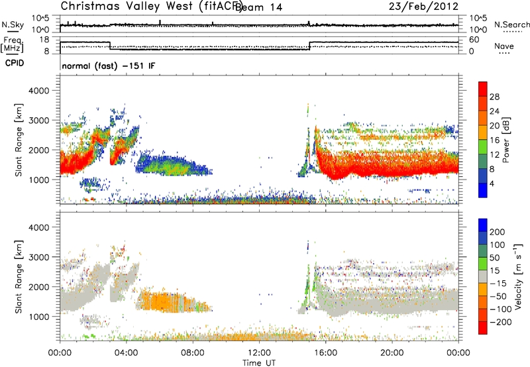Select the 16 label on Power scale
Screen dimensions: 530x367
pyautogui.click(x=494, y=140)
